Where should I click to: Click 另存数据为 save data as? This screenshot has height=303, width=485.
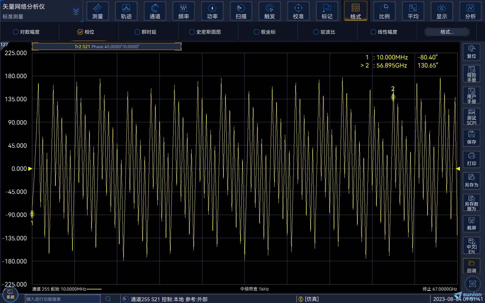(471, 203)
